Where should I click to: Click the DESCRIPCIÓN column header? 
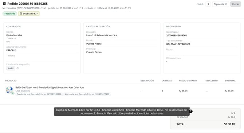click(x=147, y=81)
